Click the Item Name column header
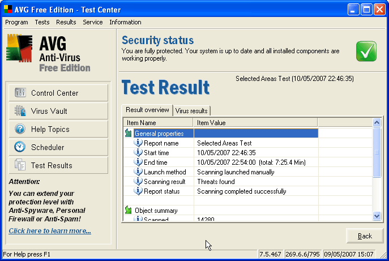The height and width of the screenshot is (261, 389). pos(159,122)
